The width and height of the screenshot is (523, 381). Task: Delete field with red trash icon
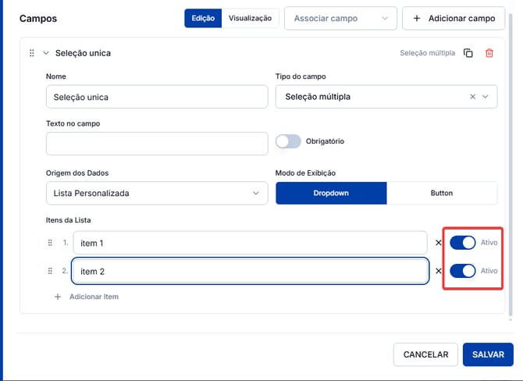[x=489, y=53]
